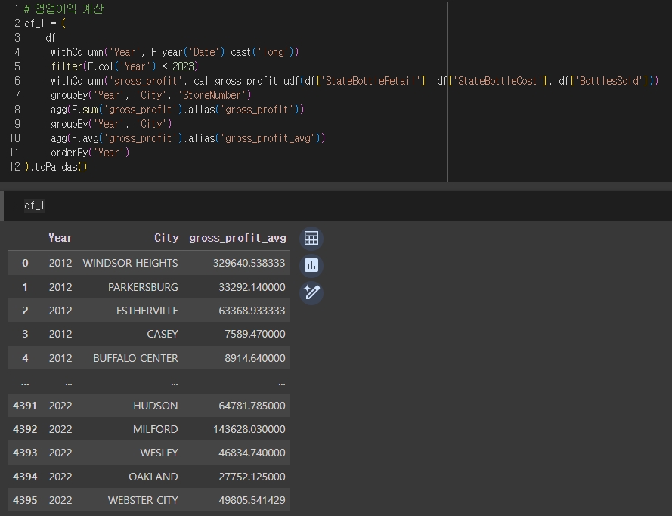This screenshot has width=672, height=516.
Task: Convert dataframe to interactive table icon
Action: 311,239
